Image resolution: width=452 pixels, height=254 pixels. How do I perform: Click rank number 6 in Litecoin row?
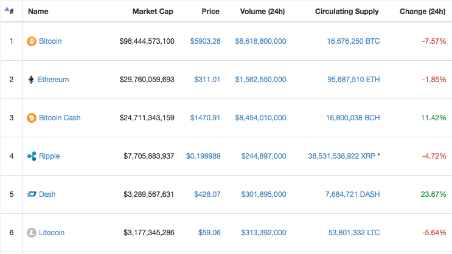[x=12, y=233]
